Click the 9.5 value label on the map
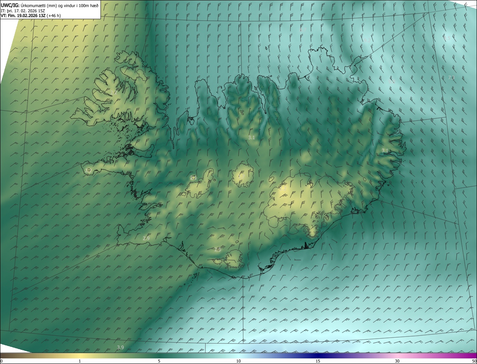The width and height of the screenshot is (477, 364). (446, 38)
